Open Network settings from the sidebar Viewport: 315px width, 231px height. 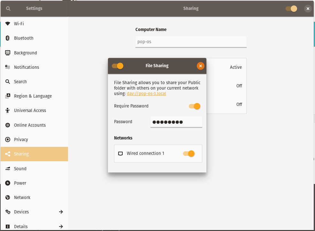click(22, 197)
